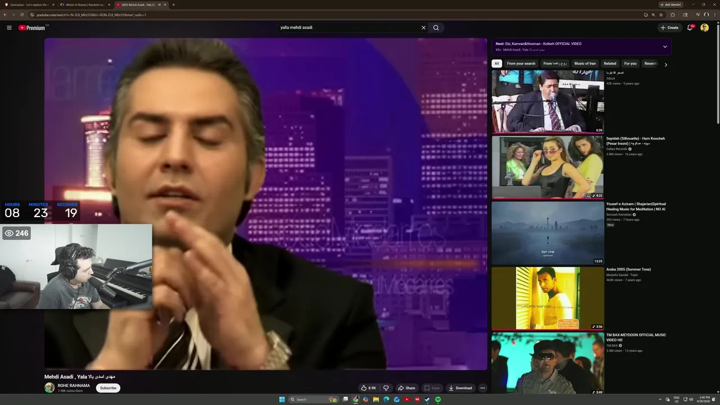Open a new browser tab
Screen dimensions: 720x405
[x=173, y=4]
